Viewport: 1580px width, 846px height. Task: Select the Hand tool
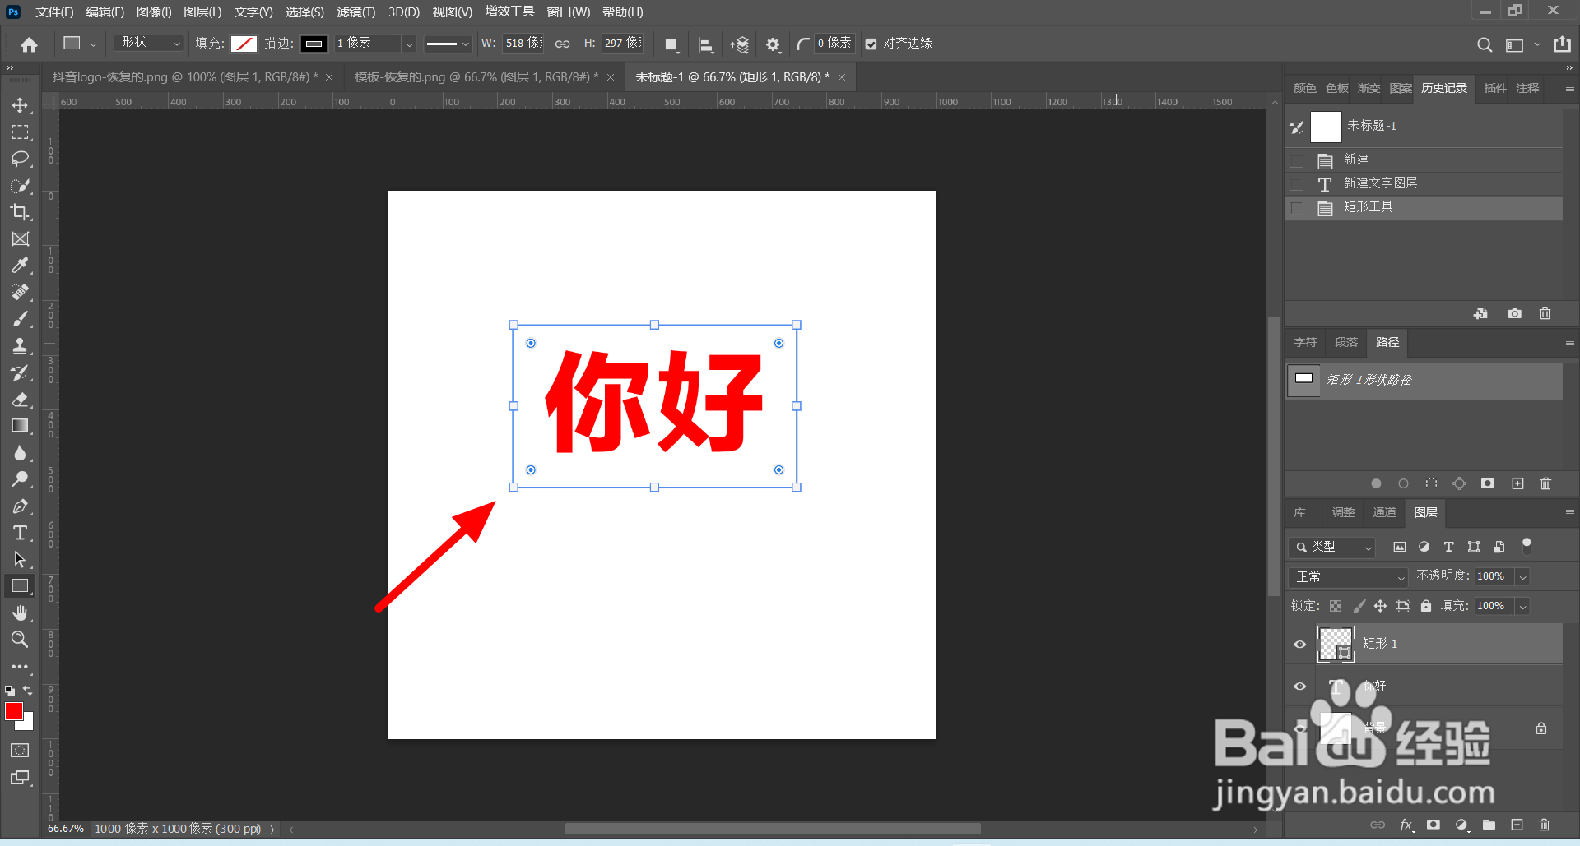pos(20,613)
